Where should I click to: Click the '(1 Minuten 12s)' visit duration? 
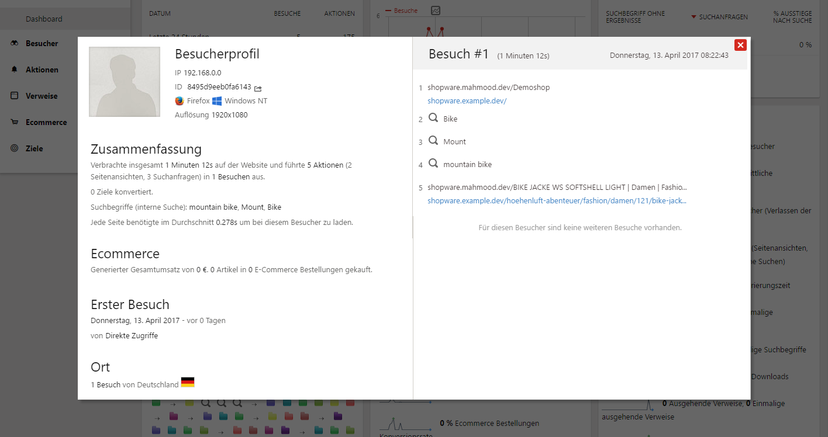[523, 56]
